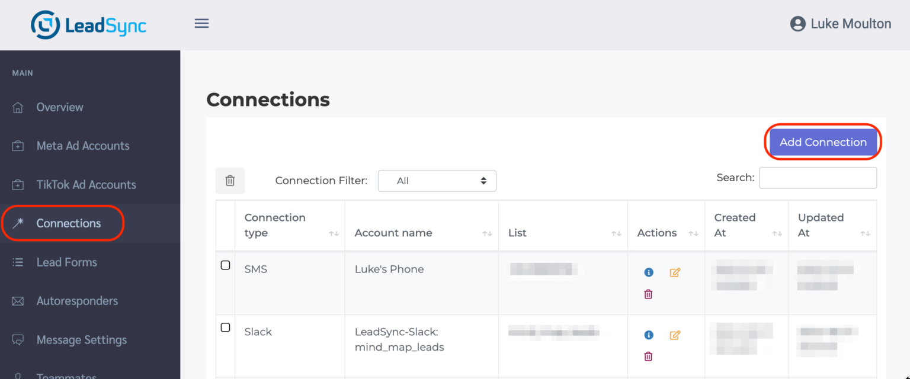Viewport: 910px width, 379px height.
Task: View info for the SMS connection
Action: click(648, 272)
